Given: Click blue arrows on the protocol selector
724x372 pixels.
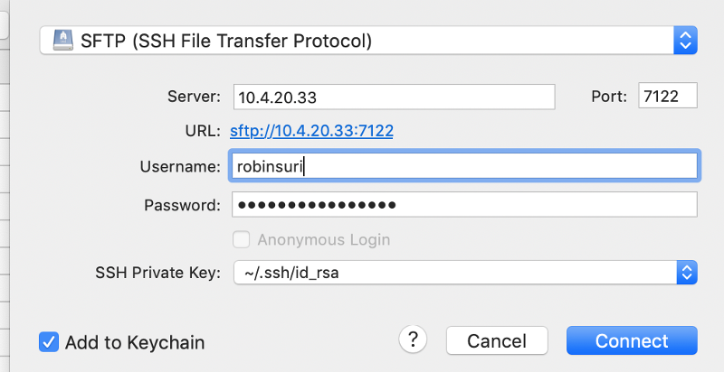Looking at the screenshot, I should pyautogui.click(x=685, y=40).
